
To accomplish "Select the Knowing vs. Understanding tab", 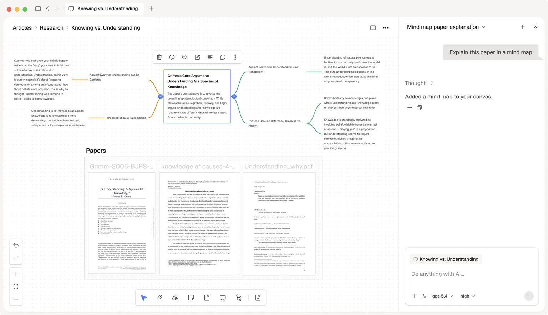I will [103, 9].
